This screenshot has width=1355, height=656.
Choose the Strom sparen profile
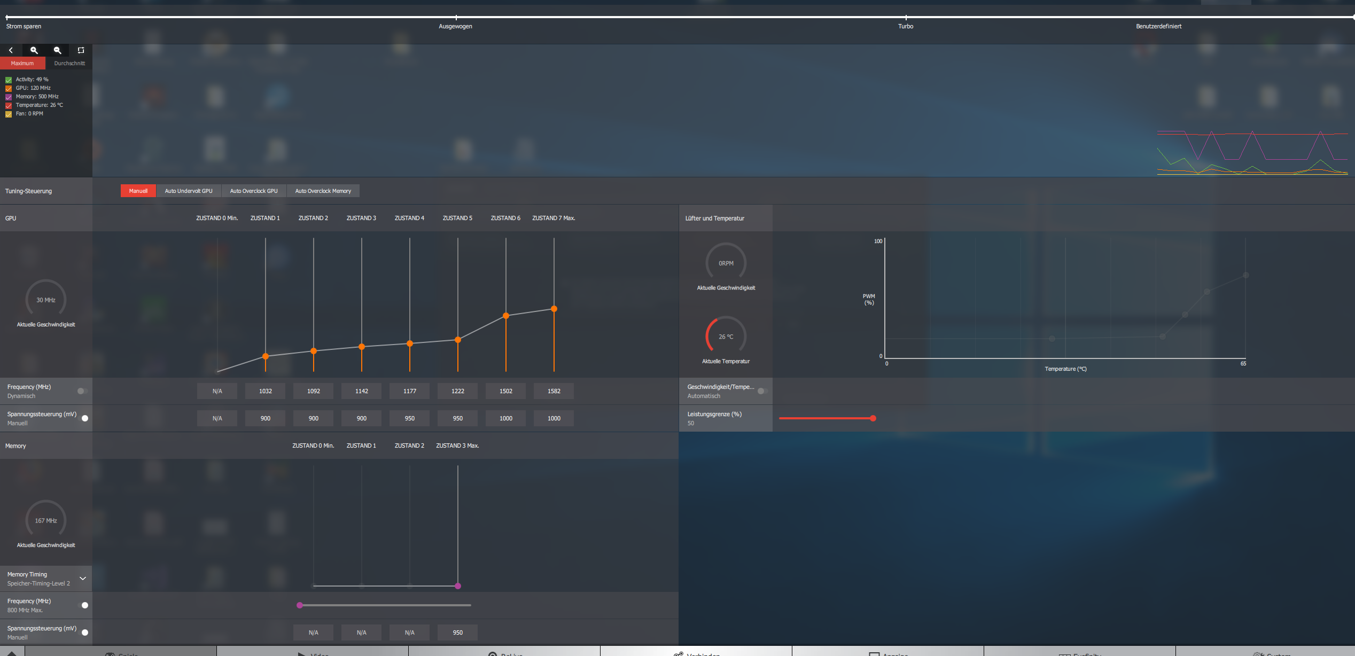pyautogui.click(x=24, y=26)
